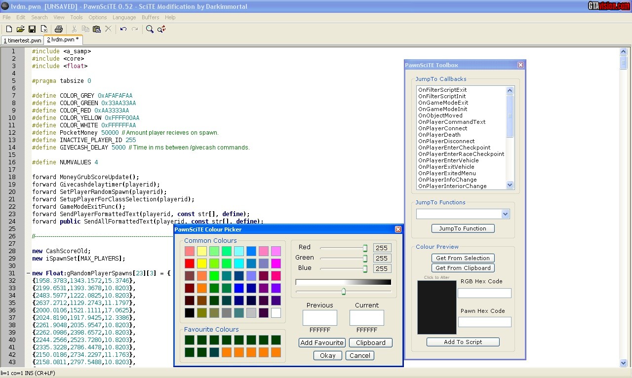Click the JumpTo Function button
The height and width of the screenshot is (378, 632).
coord(463,228)
